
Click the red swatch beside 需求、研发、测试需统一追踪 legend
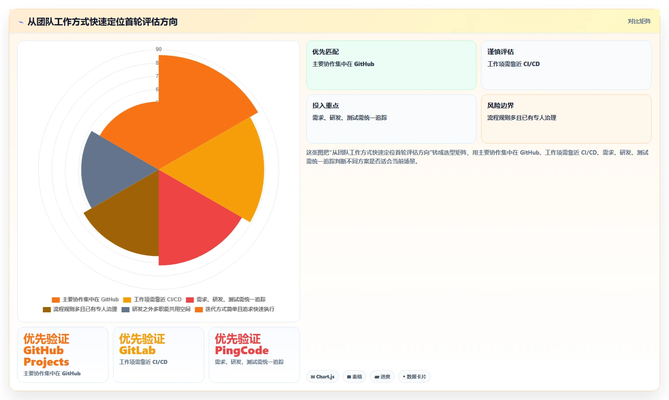click(x=190, y=300)
